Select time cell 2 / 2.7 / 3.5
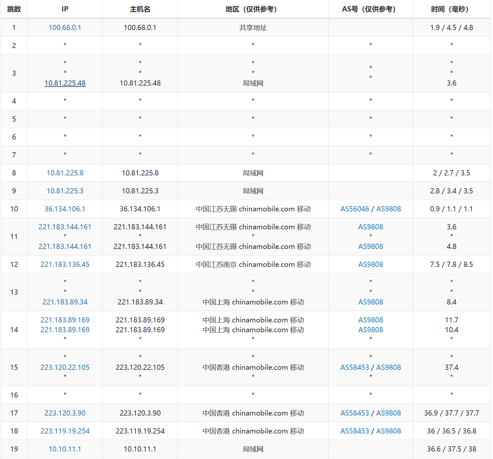The height and width of the screenshot is (459, 493). pos(452,173)
